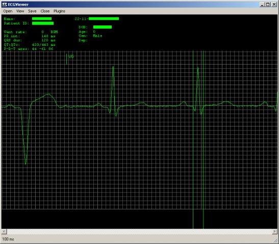Screen dimensions: 279x244
Task: Click the PR int 148 ms value
Action: 48,36
